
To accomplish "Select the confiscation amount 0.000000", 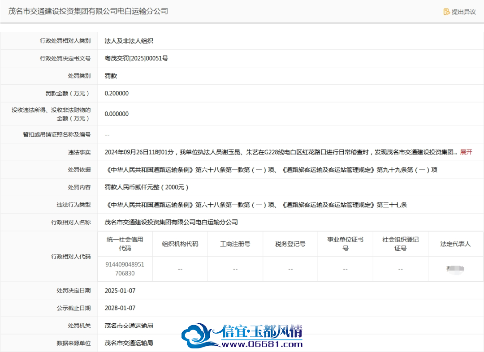I will (117, 114).
